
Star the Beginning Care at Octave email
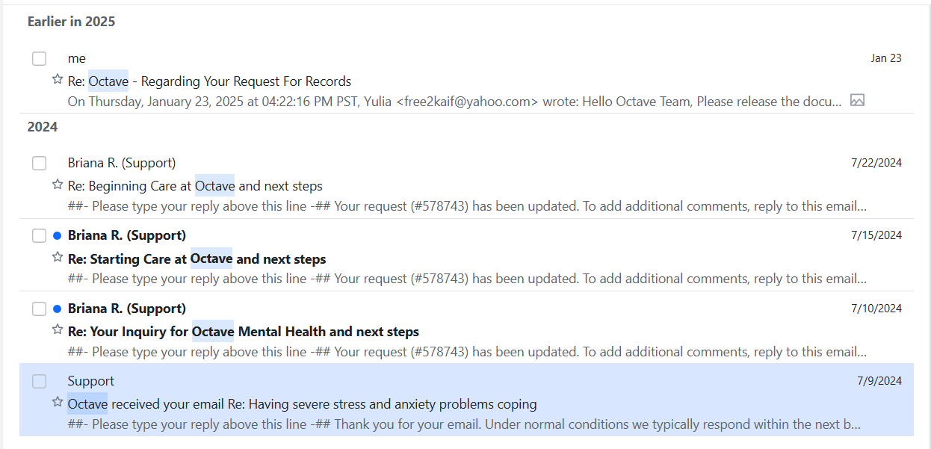[58, 184]
